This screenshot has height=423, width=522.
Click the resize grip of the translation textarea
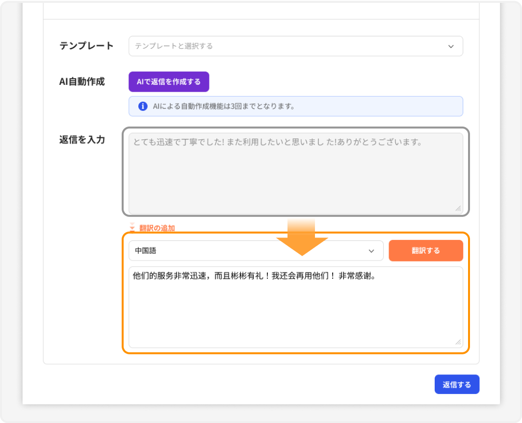(x=459, y=342)
